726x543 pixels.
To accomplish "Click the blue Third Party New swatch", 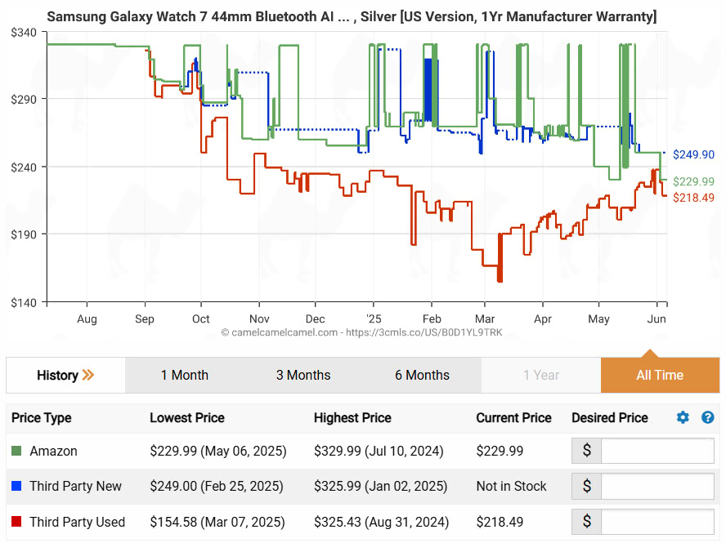I will [17, 487].
